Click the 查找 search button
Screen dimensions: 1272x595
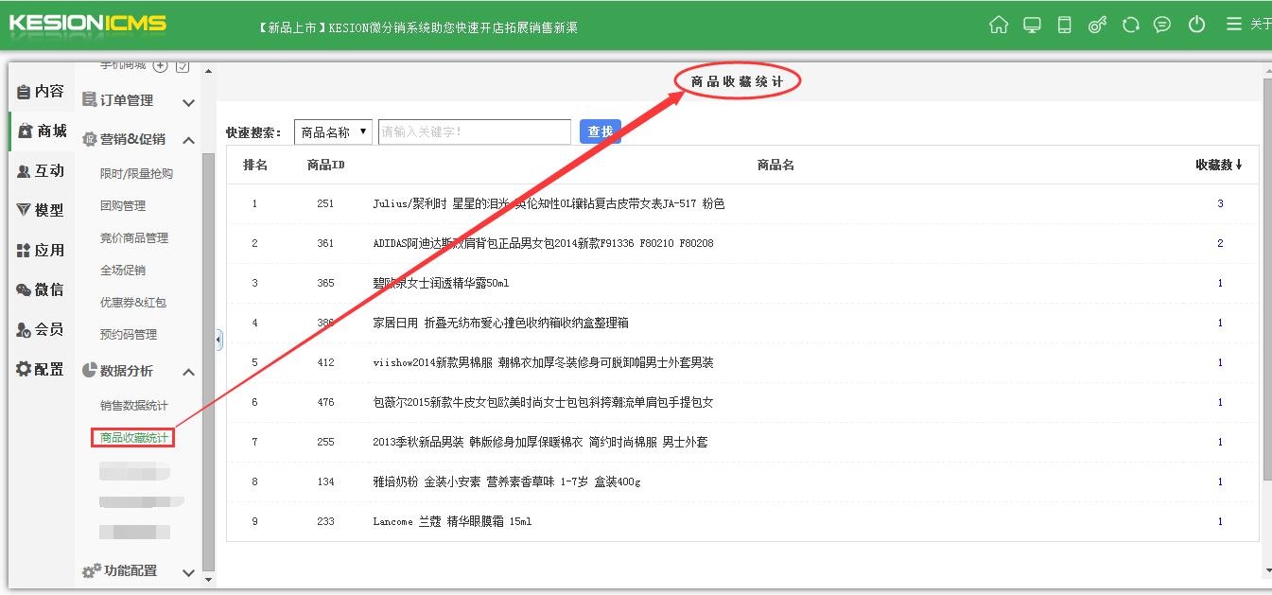601,131
